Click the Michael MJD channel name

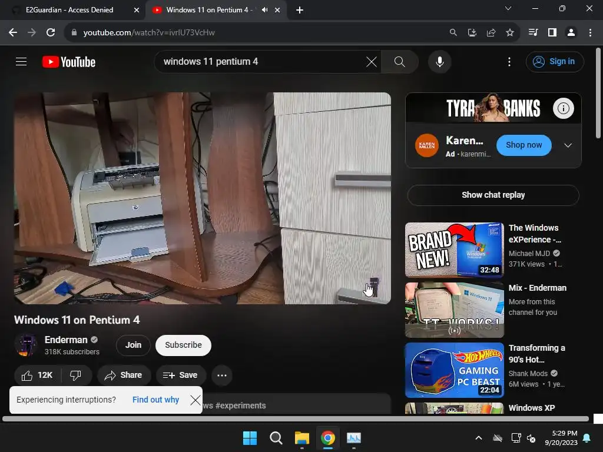pos(529,253)
